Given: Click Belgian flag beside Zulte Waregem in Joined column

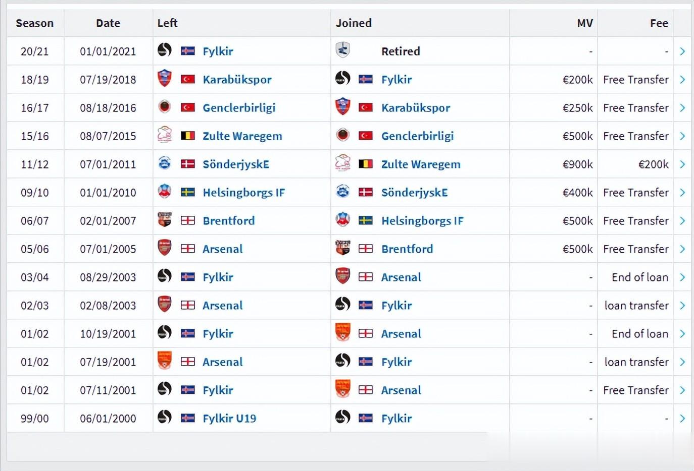Looking at the screenshot, I should click(x=365, y=164).
